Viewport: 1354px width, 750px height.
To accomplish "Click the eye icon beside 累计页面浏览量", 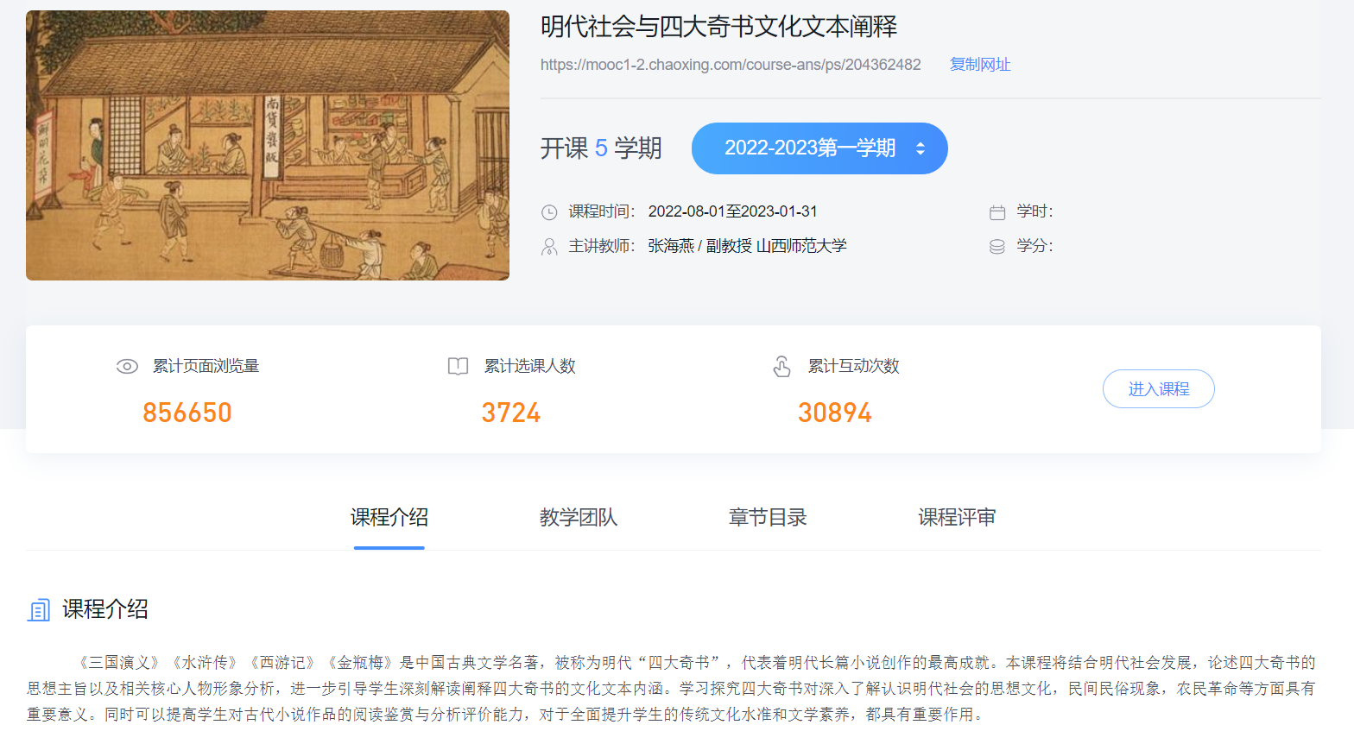I will [127, 366].
